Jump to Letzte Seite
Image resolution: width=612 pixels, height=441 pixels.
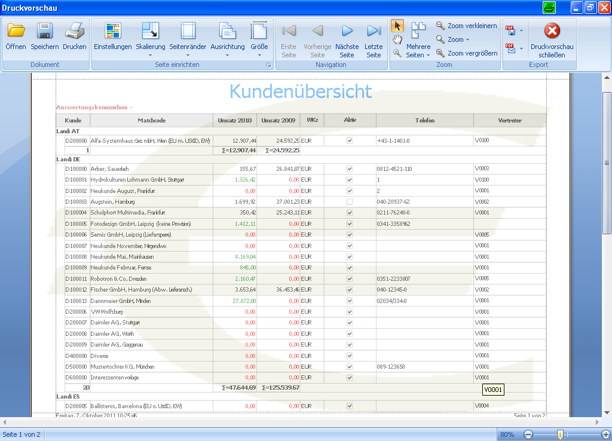(x=374, y=31)
